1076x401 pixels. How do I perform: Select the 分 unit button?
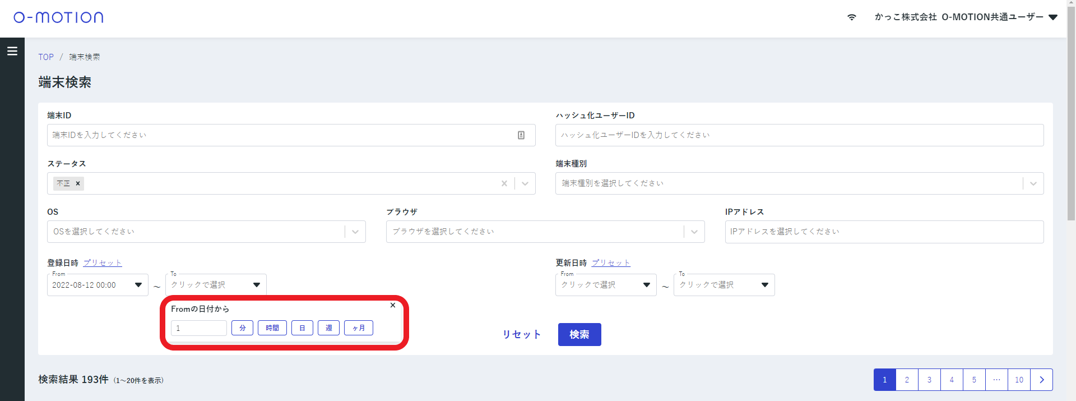(242, 328)
